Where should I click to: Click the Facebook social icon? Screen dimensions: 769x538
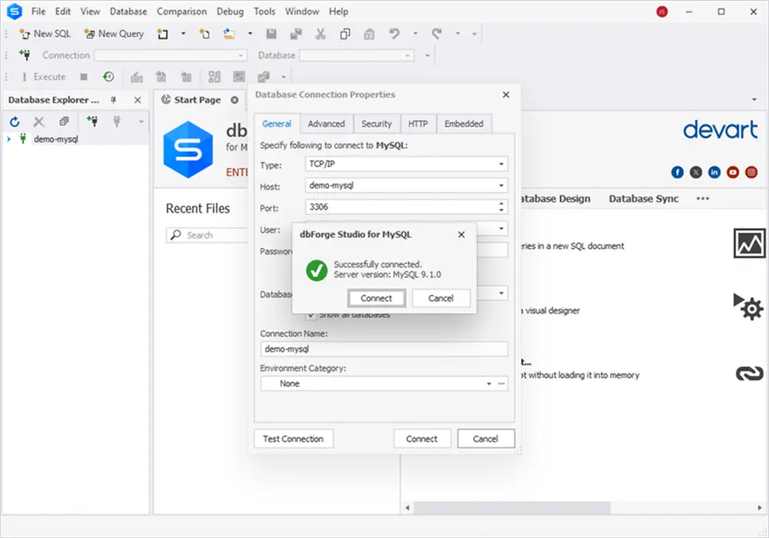[677, 172]
